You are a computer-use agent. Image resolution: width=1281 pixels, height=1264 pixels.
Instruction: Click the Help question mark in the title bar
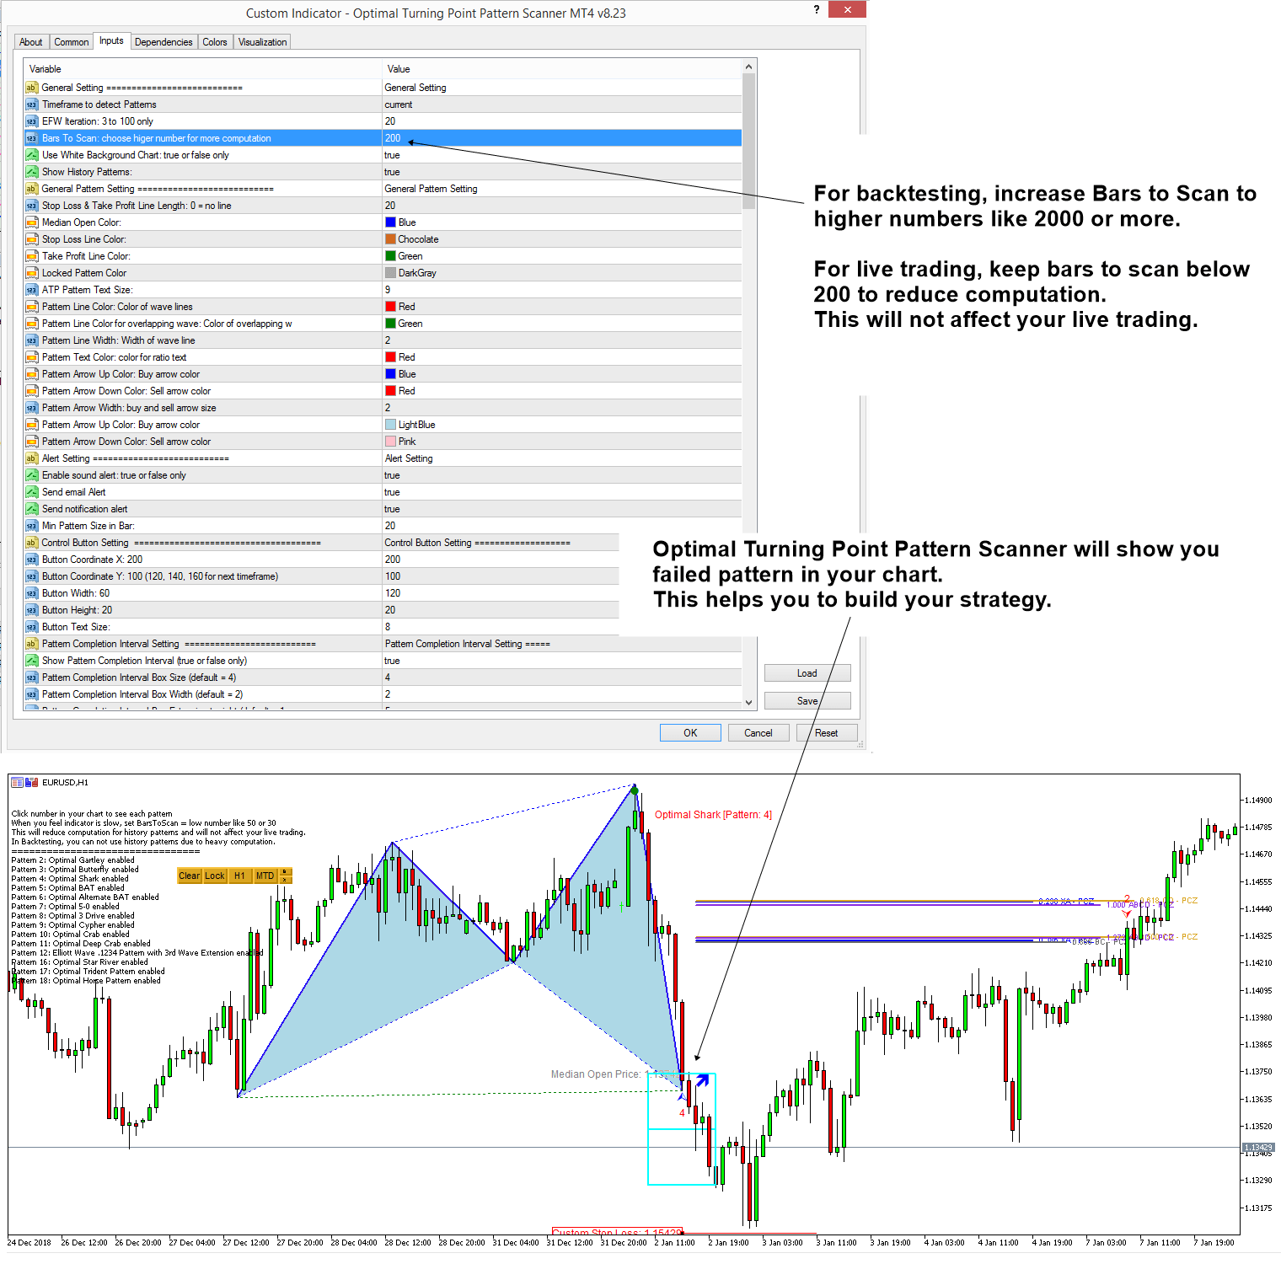coord(815,10)
